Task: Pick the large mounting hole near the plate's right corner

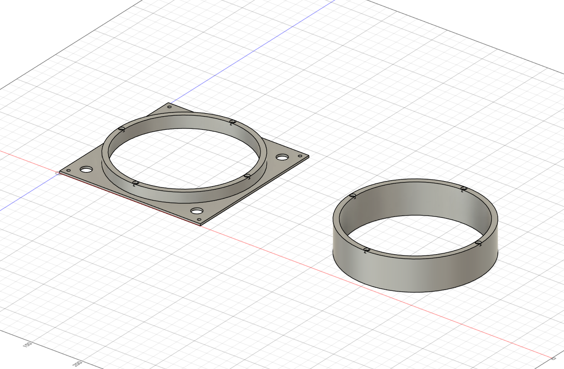Action: click(x=282, y=157)
